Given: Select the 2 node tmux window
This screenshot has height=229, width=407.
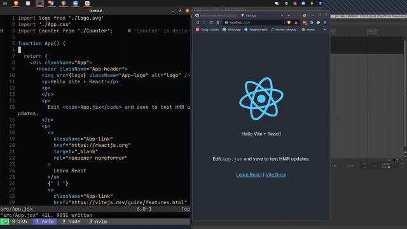Looking at the screenshot, I should (x=71, y=222).
